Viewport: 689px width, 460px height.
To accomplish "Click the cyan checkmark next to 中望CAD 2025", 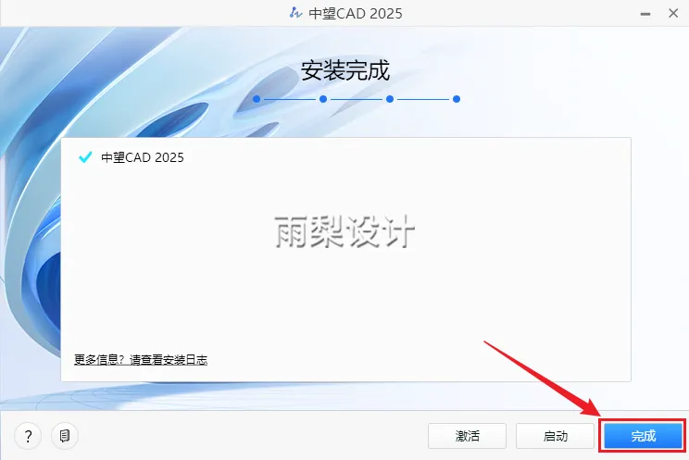I will tap(85, 156).
